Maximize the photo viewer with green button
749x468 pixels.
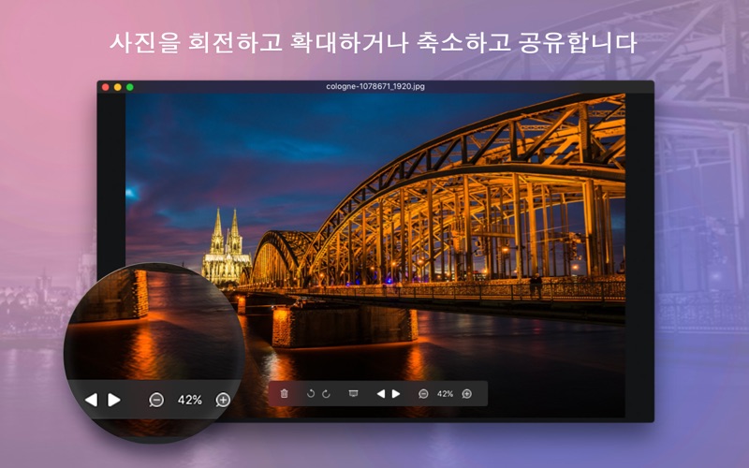click(130, 87)
